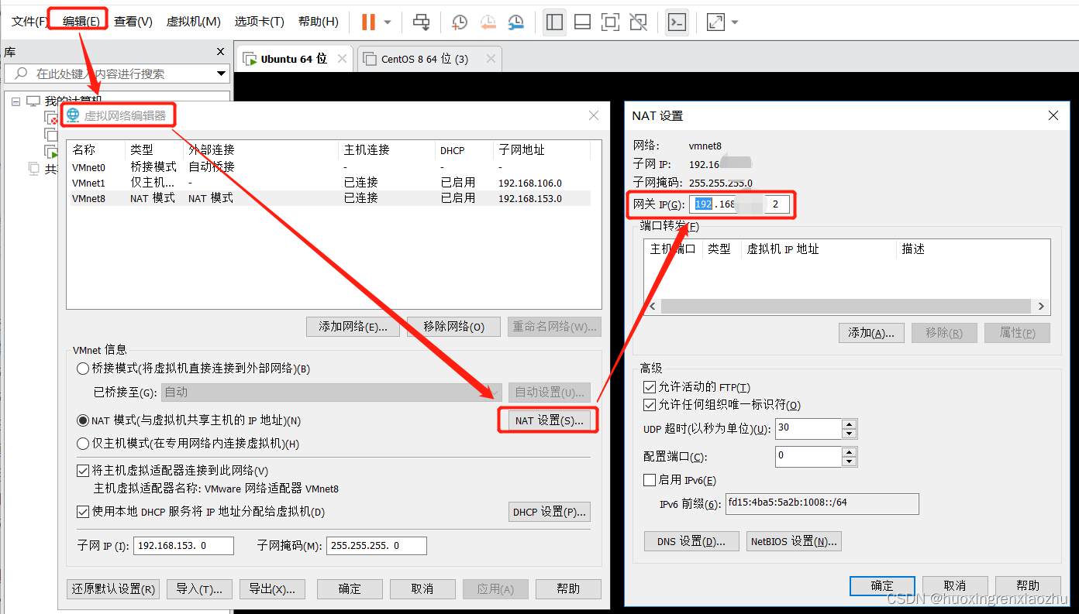Click the Unity mode icon
The width and height of the screenshot is (1079, 614).
(x=639, y=22)
